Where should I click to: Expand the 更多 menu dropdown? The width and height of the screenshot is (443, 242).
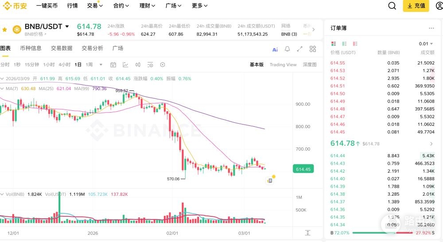[x=200, y=6]
